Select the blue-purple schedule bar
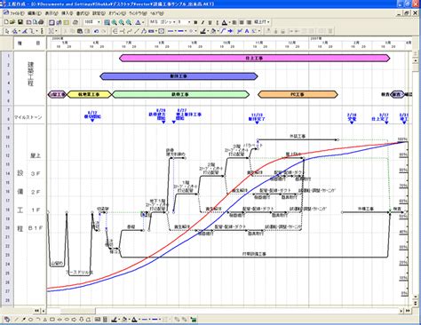The height and width of the screenshot is (325, 421). [179, 76]
